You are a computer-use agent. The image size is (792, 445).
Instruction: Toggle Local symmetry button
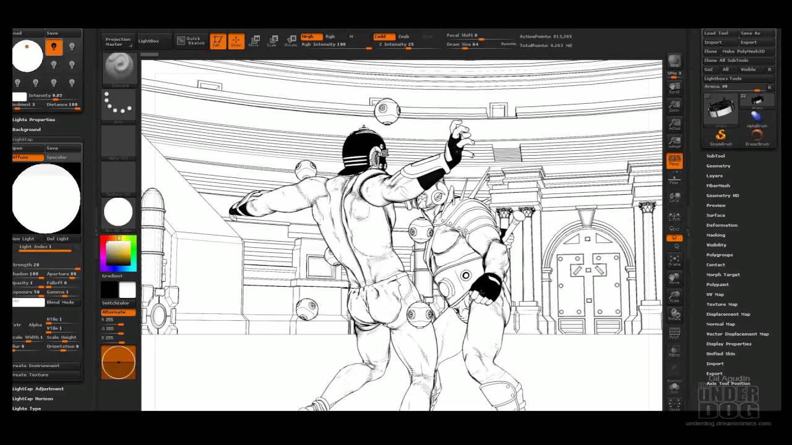(674, 197)
